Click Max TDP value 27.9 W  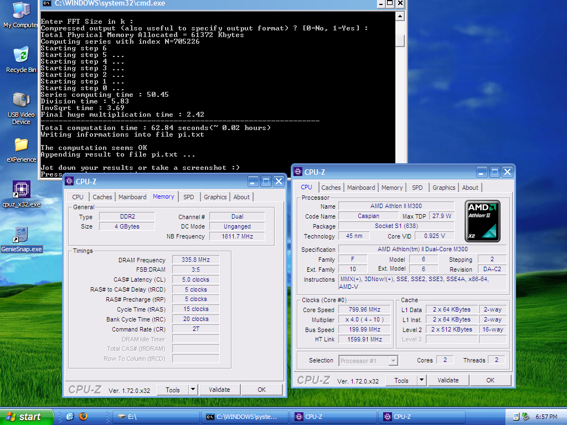[x=441, y=216]
